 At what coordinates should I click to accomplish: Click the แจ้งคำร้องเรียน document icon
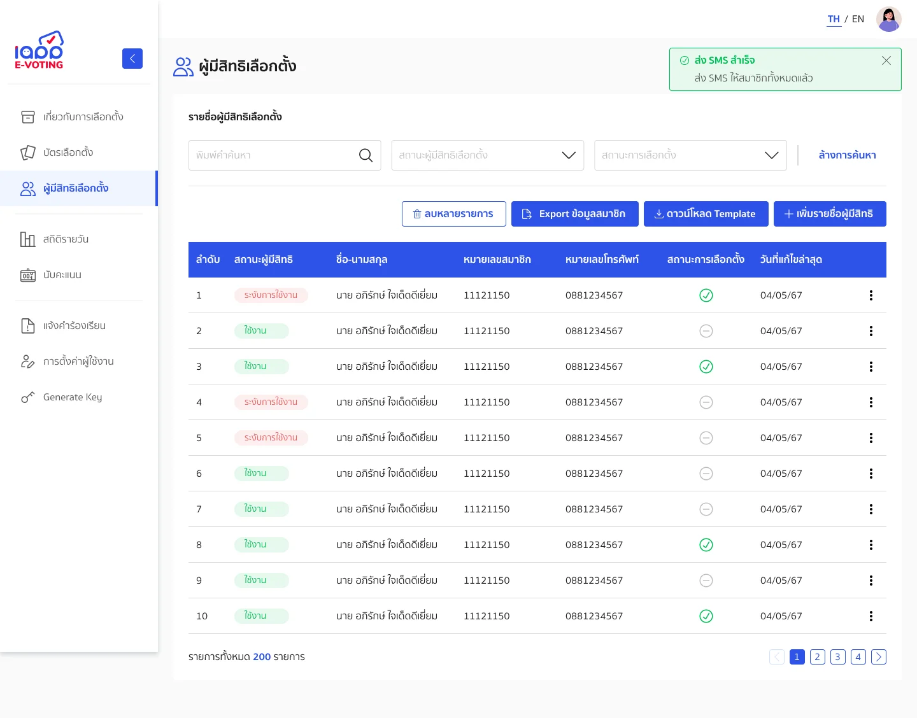point(28,325)
